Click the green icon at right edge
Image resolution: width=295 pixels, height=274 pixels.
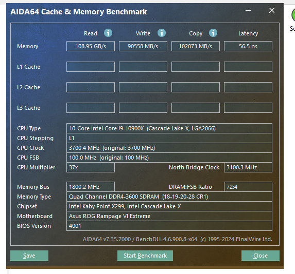pos(293,15)
